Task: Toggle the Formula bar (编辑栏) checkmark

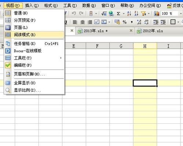Action: [x=8, y=65]
